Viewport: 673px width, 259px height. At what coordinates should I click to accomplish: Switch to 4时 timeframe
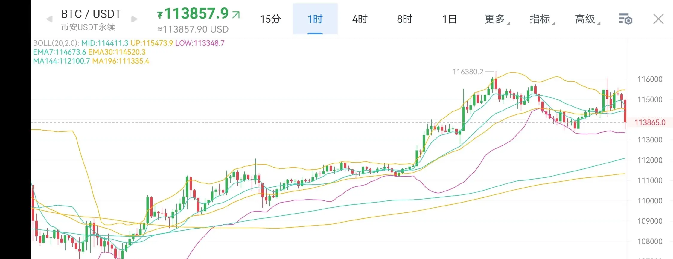click(x=360, y=19)
